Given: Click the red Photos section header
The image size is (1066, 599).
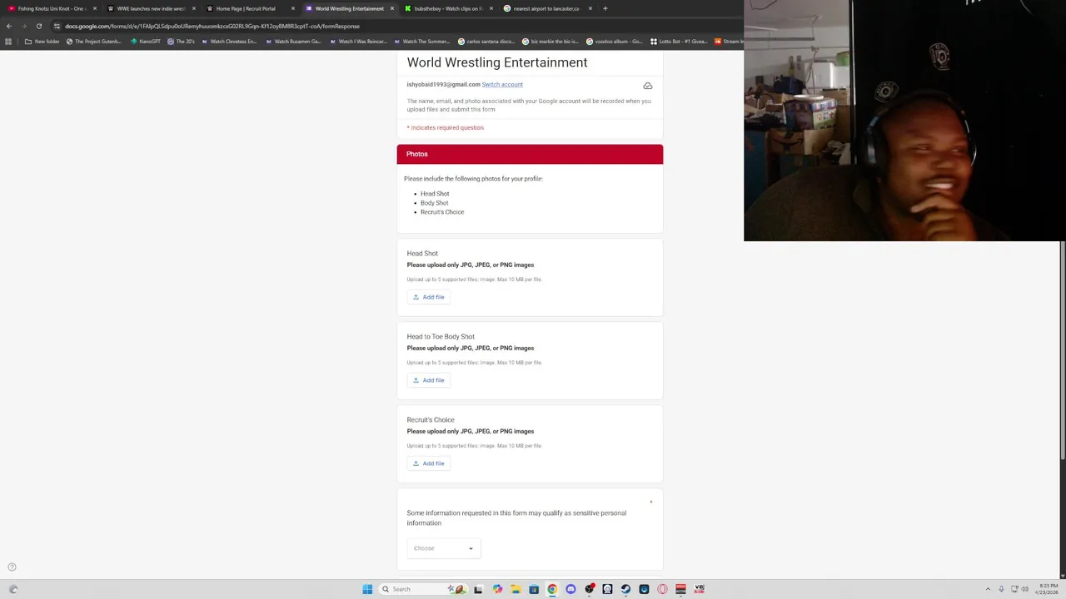Looking at the screenshot, I should pos(530,154).
